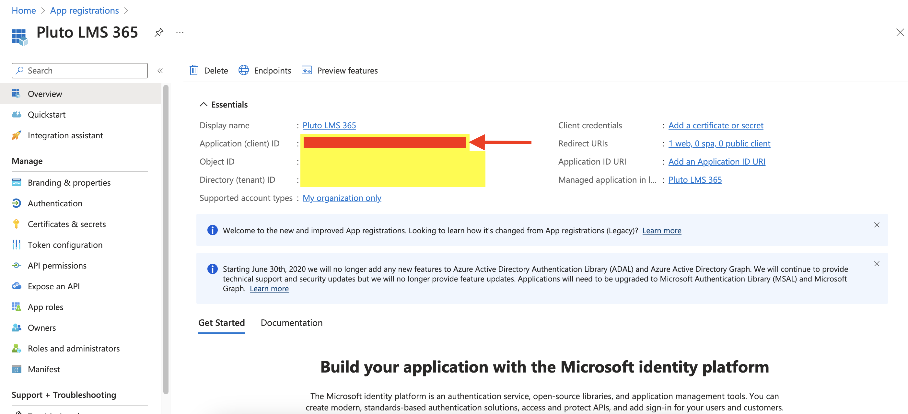The height and width of the screenshot is (414, 908).
Task: Select Integration assistant in sidebar
Action: click(x=81, y=135)
